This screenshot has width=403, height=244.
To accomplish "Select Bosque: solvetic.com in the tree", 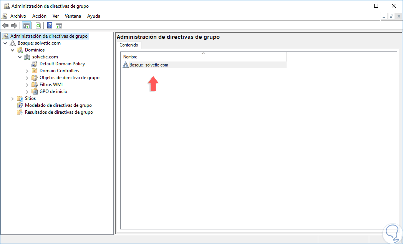I will pos(39,43).
